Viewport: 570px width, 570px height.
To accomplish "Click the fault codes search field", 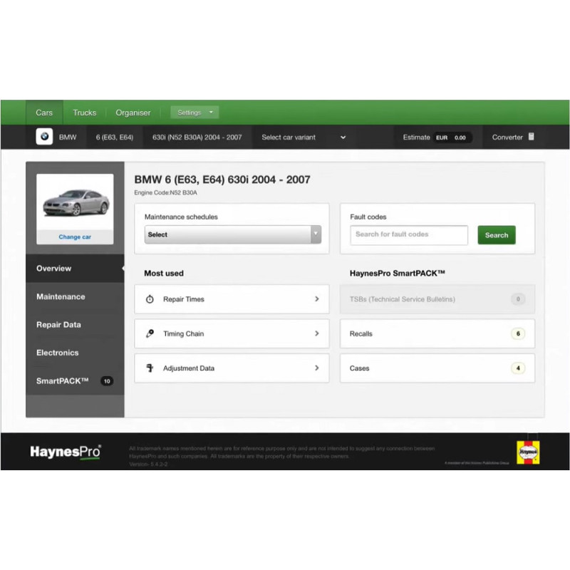I will tap(409, 234).
